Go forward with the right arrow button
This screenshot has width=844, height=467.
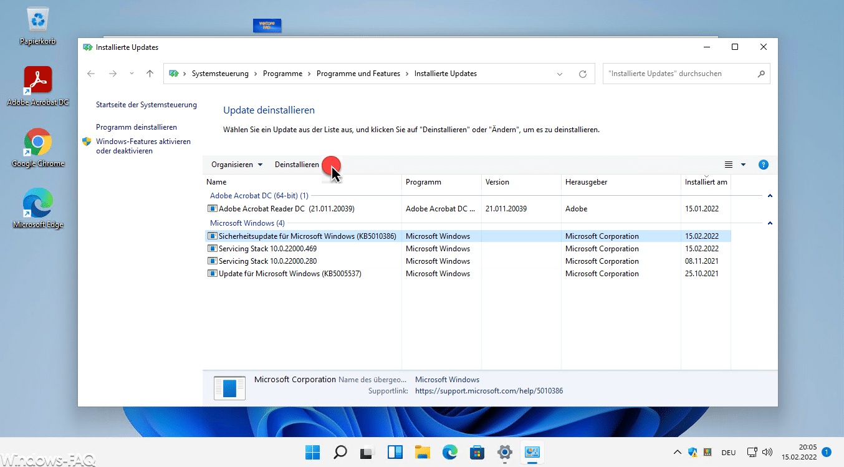(113, 74)
